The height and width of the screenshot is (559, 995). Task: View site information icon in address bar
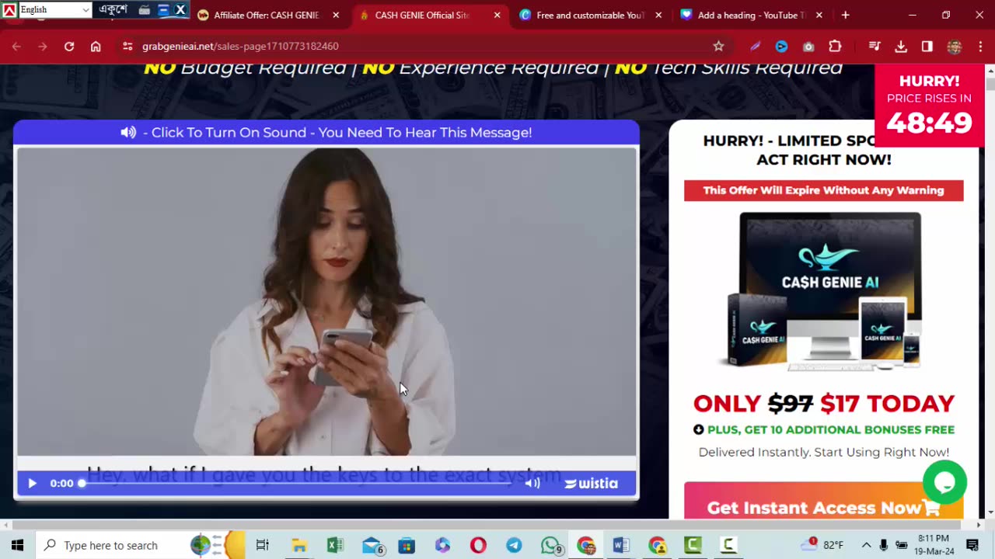point(127,47)
